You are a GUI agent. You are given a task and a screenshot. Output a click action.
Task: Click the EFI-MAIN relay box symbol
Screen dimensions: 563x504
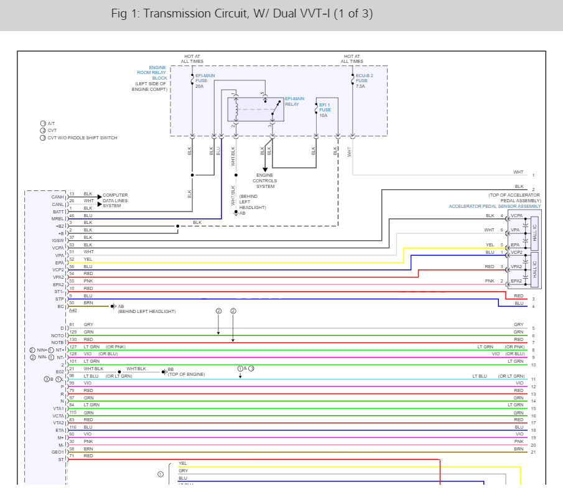pos(256,110)
